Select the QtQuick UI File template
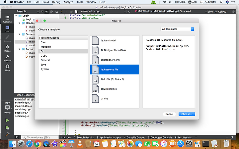This screenshot has height=149, width=239. (x=115, y=89)
